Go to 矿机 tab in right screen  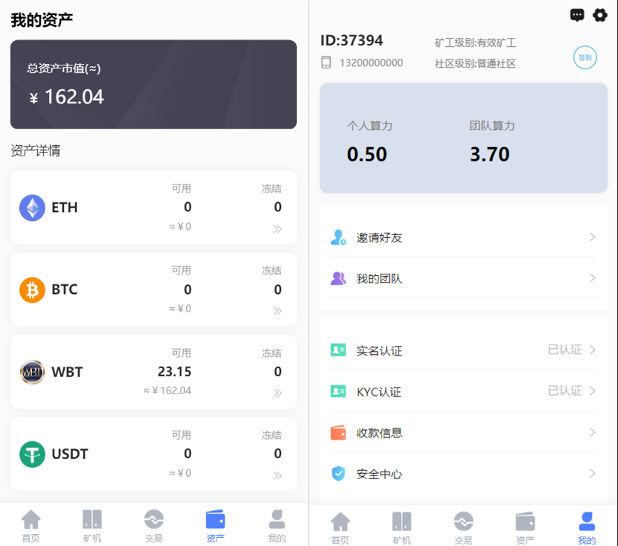pos(402,528)
